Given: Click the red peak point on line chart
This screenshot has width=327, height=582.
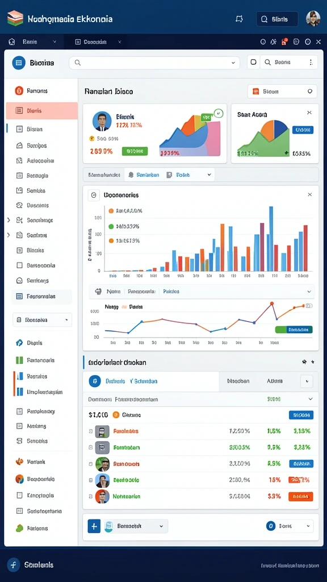Looking at the screenshot, I should coord(272,304).
